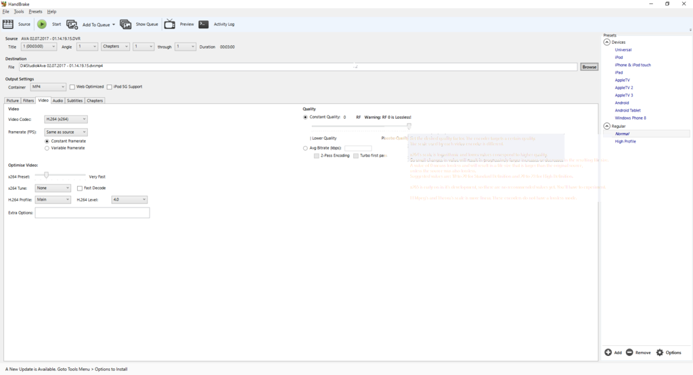Collapse the Regular presets group
Image resolution: width=693 pixels, height=375 pixels.
(x=607, y=126)
